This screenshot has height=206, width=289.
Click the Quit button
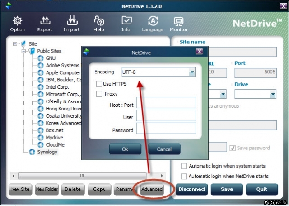coord(262,189)
